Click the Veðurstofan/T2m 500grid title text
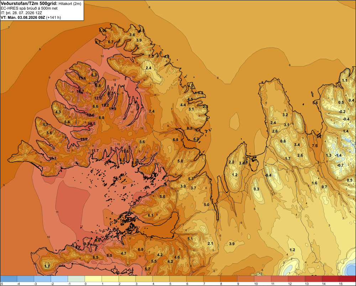The image size is (356, 286). (x=29, y=4)
